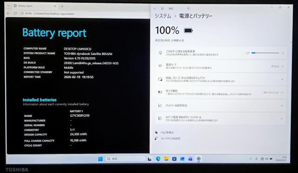298x173 pixels.
Task: Open the Settings hamburger navigation menu
Action: 163,8
